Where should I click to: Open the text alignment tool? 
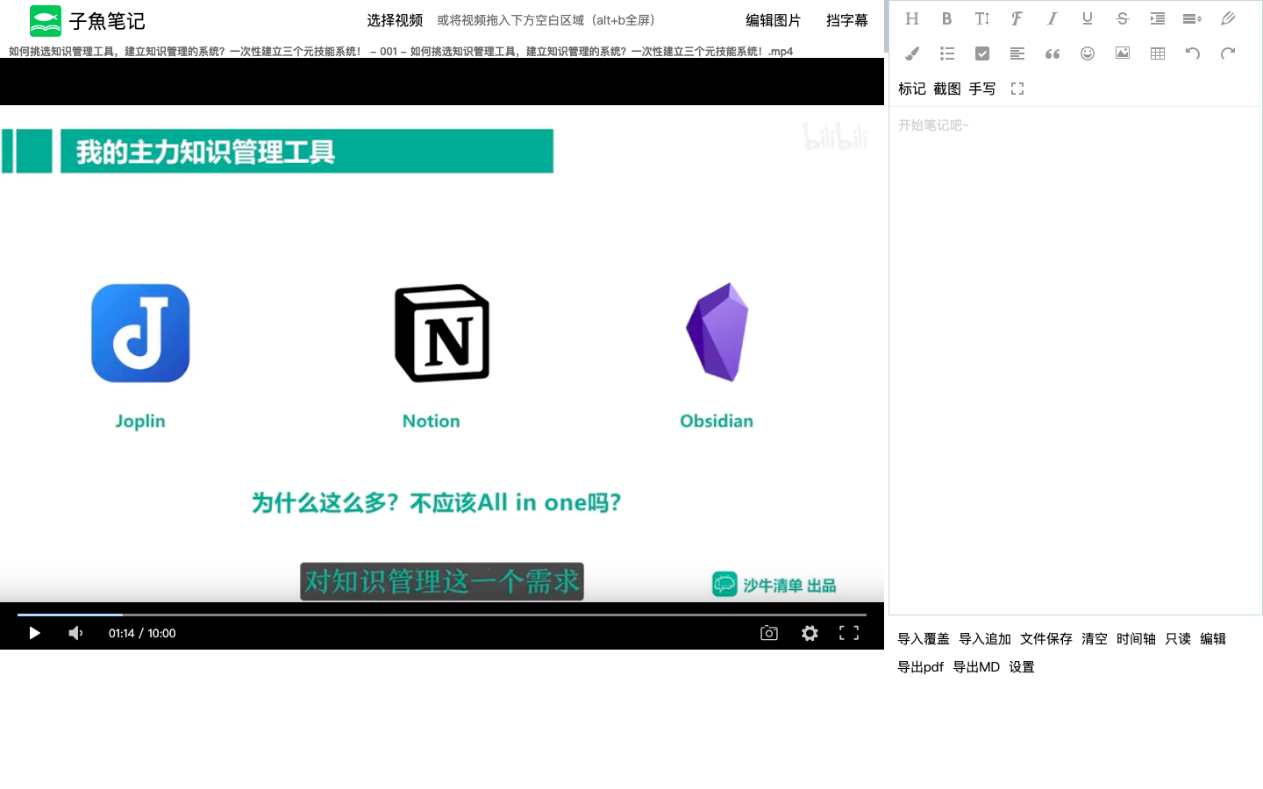point(1017,53)
